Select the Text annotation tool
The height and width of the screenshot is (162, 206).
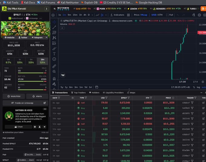[x=54, y=54]
